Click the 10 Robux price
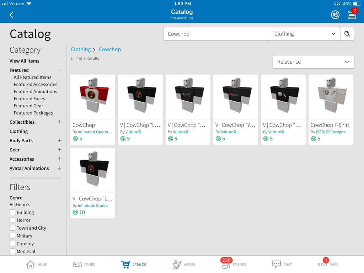 79,212
